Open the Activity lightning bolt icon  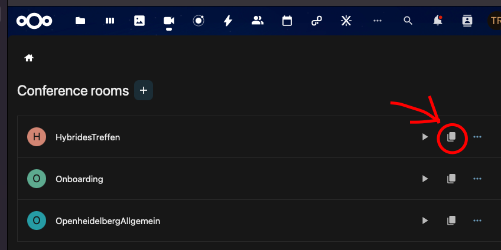(x=228, y=21)
